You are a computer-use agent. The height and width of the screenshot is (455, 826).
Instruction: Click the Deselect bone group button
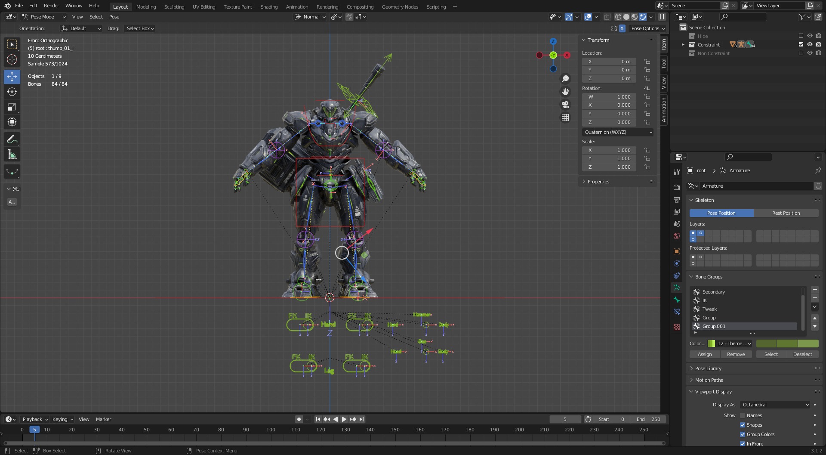tap(802, 354)
